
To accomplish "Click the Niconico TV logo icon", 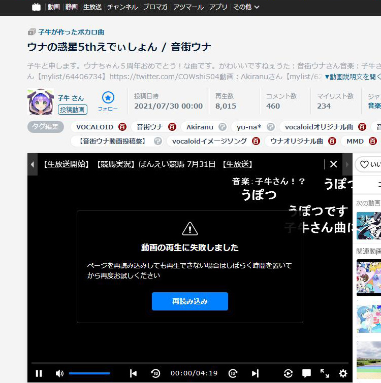I will [36, 7].
